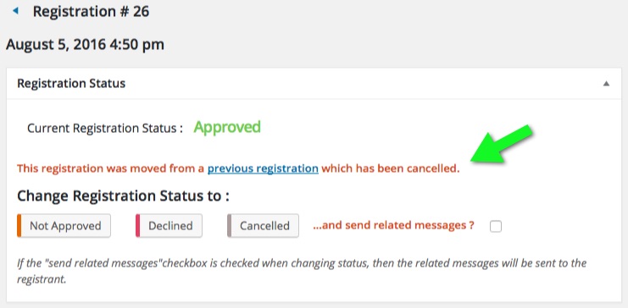Image resolution: width=628 pixels, height=308 pixels.
Task: Click the Current Registration Status label
Action: click(x=105, y=129)
